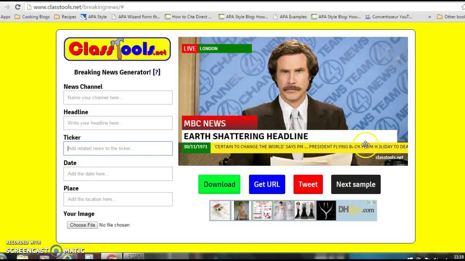Open the Convertisseur YouTube bookmark
This screenshot has width=465, height=261.
coord(389,17)
